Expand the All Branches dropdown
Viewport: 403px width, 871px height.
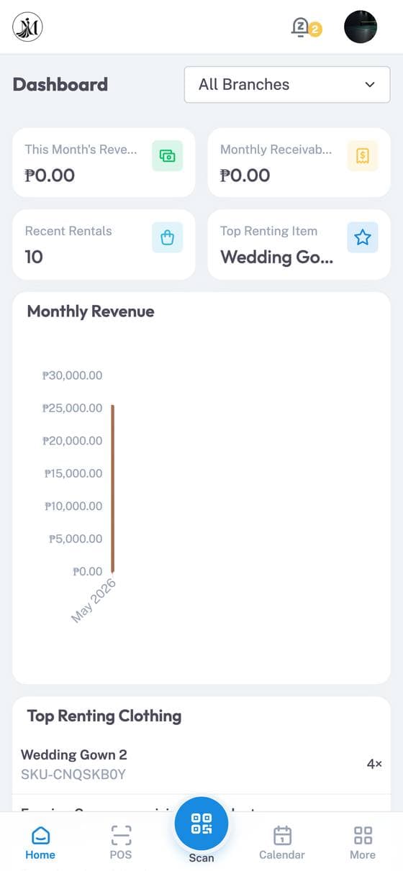click(x=288, y=84)
